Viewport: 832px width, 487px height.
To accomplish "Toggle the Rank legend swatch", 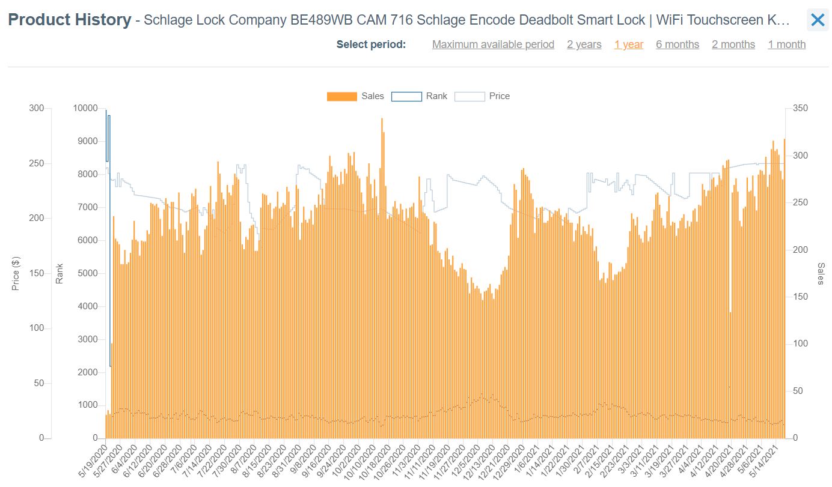I will (406, 96).
